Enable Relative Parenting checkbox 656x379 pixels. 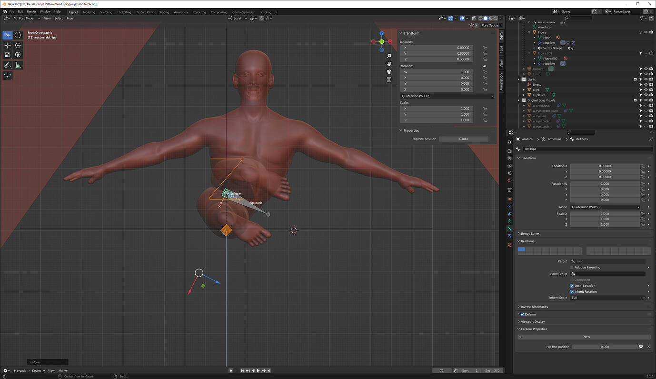coord(572,268)
